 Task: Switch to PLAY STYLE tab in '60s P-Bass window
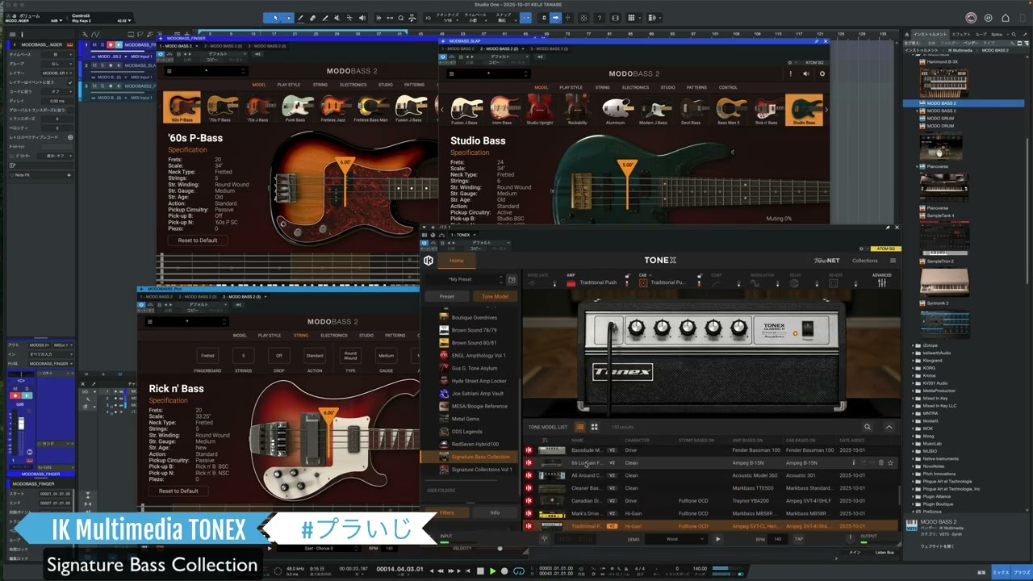point(288,85)
